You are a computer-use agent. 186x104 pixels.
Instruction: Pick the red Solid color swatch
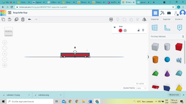click(x=121, y=31)
